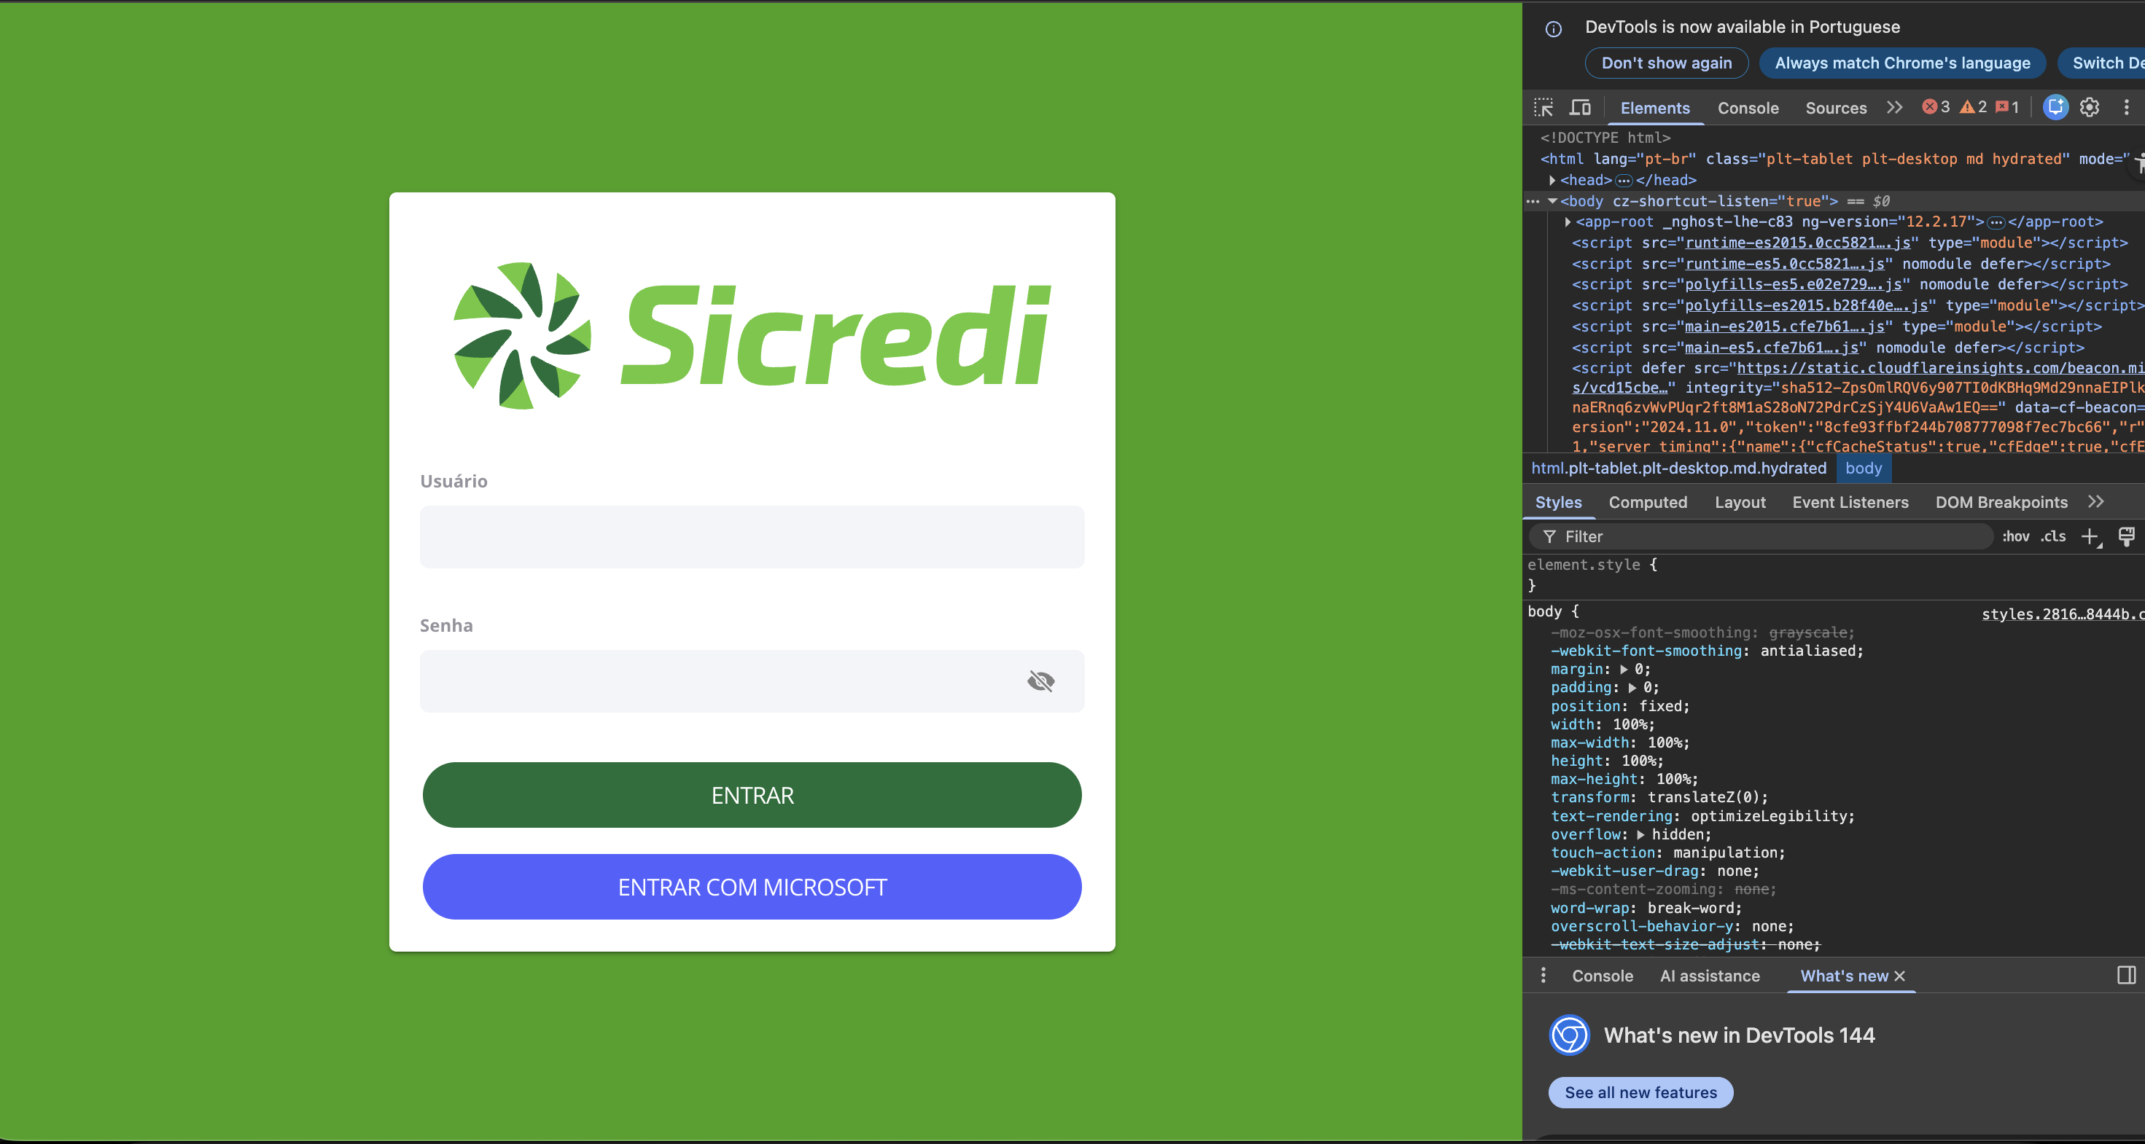Open the DevTools three-dot customize menu

click(x=2126, y=107)
